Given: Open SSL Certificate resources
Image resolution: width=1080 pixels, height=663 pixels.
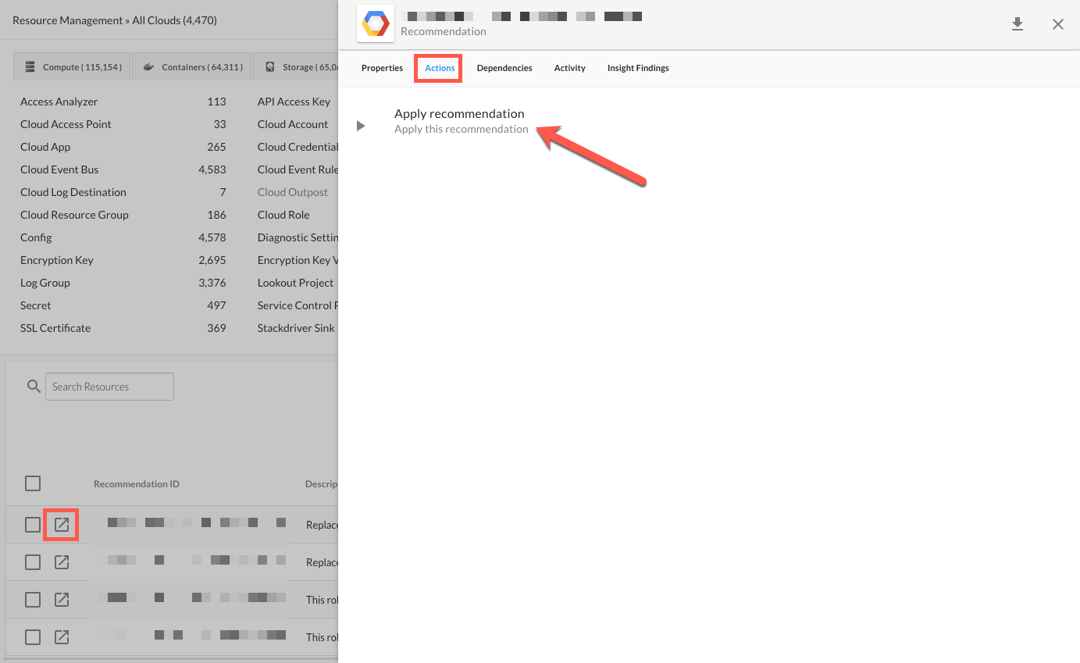Looking at the screenshot, I should pos(55,328).
